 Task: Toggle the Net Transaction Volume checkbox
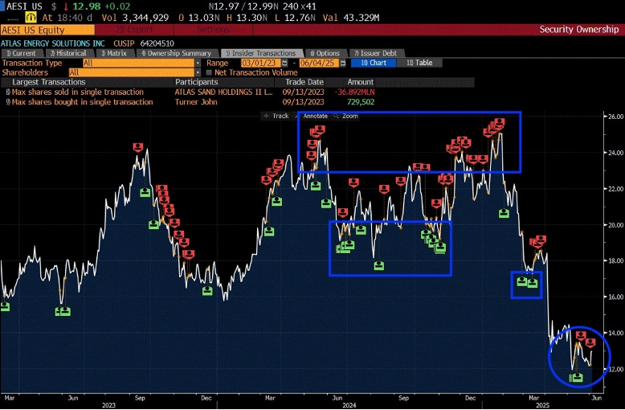(209, 72)
